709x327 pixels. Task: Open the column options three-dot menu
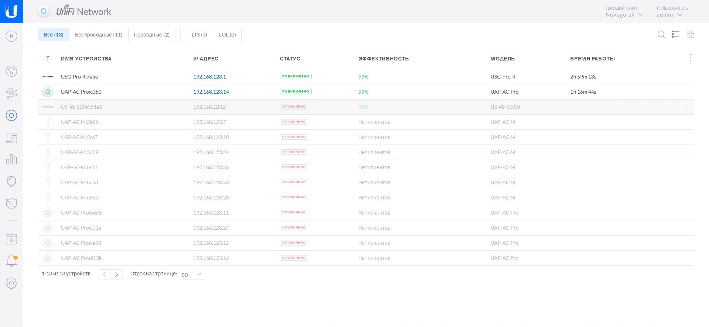tap(690, 58)
